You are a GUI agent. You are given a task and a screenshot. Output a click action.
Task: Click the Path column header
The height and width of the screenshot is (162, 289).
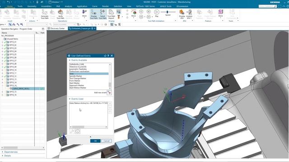pos(42,33)
